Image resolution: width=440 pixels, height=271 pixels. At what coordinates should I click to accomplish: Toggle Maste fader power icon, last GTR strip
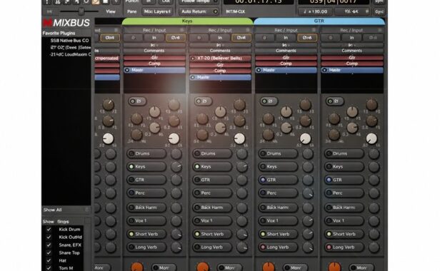coord(325,70)
